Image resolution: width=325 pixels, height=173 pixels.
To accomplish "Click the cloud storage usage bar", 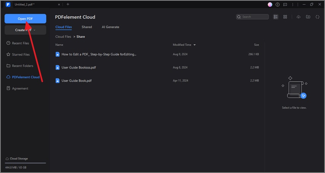I will click(x=25, y=163).
